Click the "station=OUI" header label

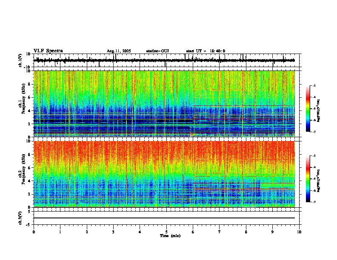[x=157, y=51]
